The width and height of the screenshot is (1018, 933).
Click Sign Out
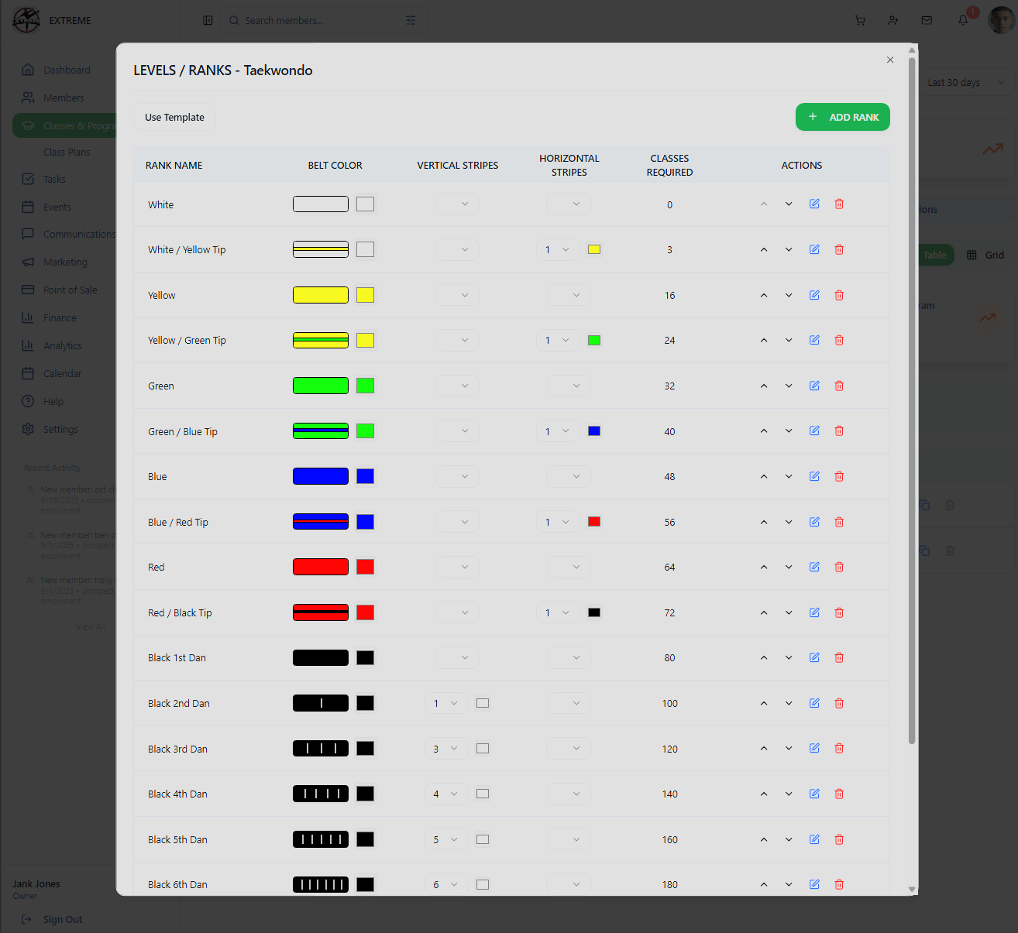(52, 919)
